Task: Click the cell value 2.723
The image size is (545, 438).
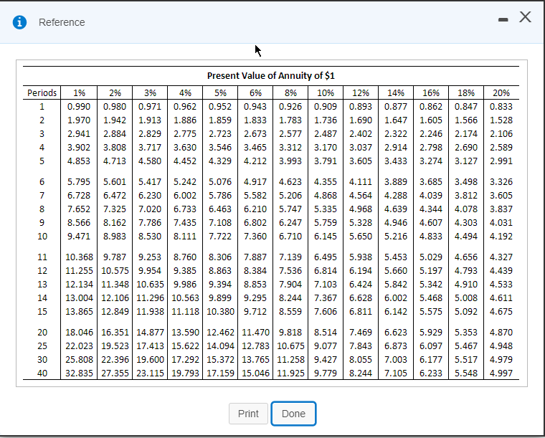Action: [220, 134]
